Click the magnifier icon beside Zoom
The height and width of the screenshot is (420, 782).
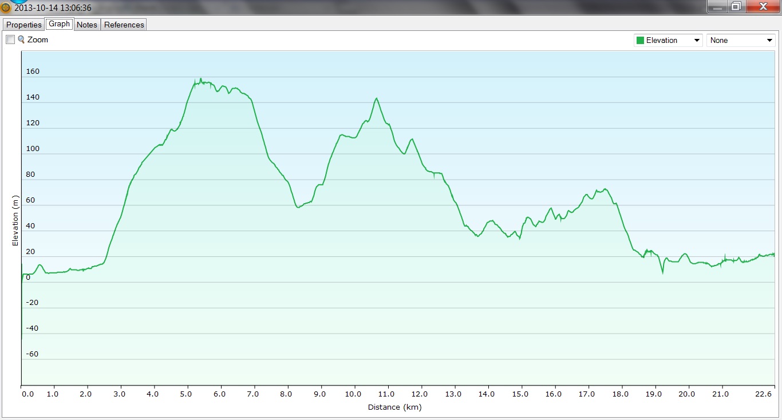[21, 39]
